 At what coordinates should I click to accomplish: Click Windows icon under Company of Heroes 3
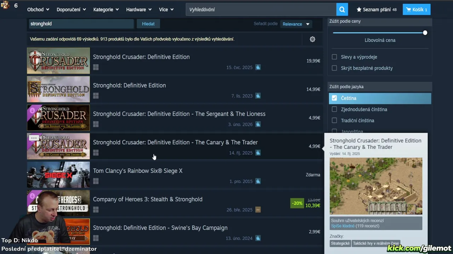[96, 210]
